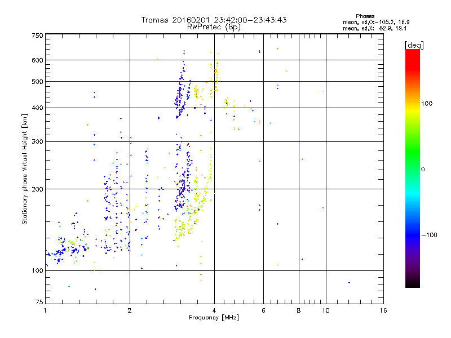The image size is (451, 338).
Task: Click the '300' y-axis tick label
Action: pyautogui.click(x=37, y=142)
